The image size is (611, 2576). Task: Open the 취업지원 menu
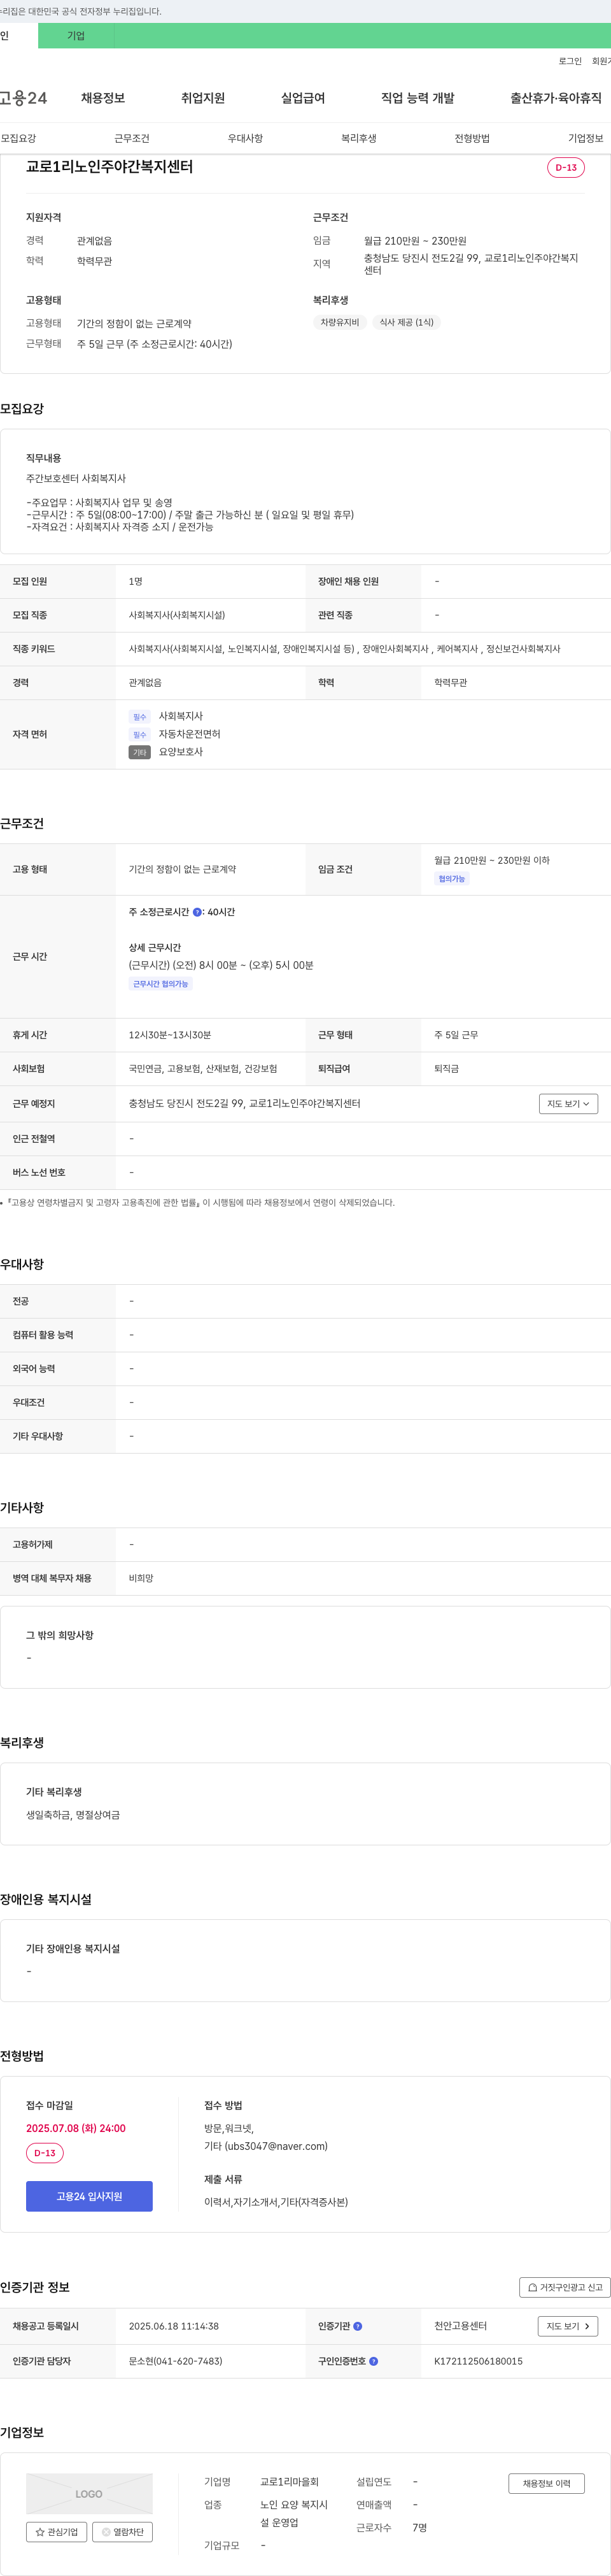[x=202, y=98]
